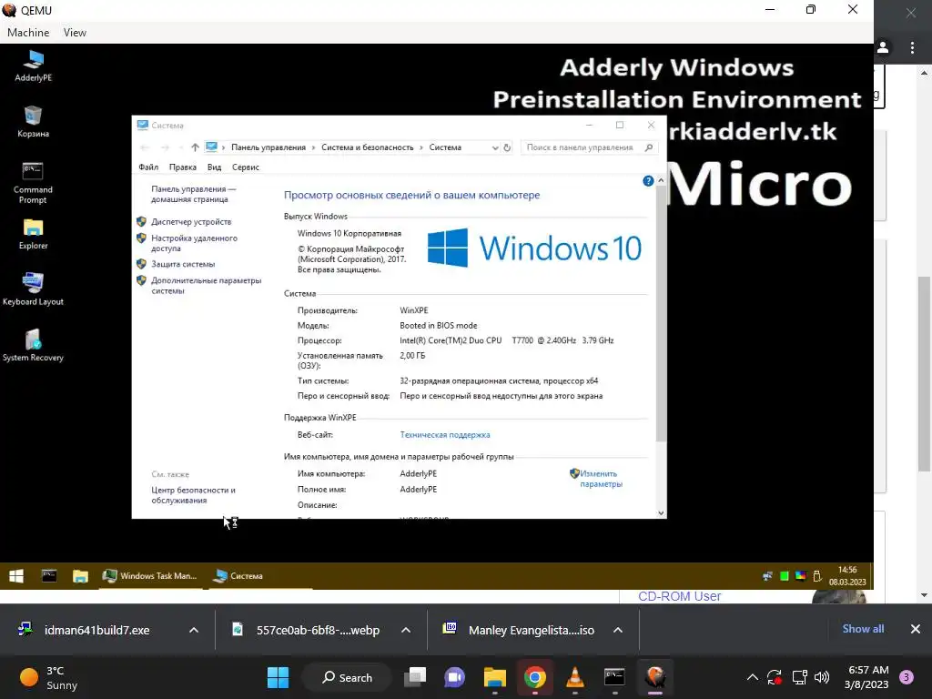The image size is (932, 699).
Task: Open the Правка menu
Action: click(182, 167)
